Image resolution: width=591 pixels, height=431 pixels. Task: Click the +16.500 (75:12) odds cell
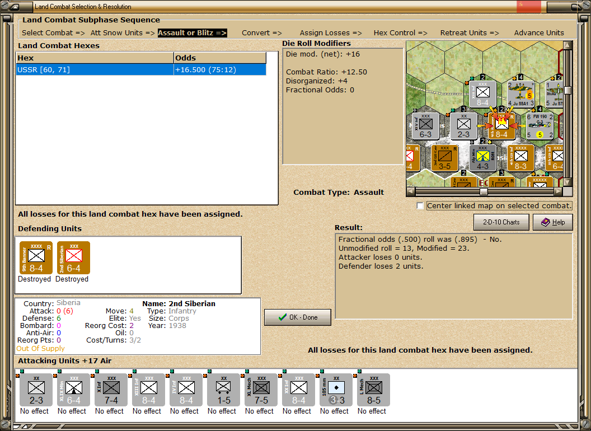220,70
